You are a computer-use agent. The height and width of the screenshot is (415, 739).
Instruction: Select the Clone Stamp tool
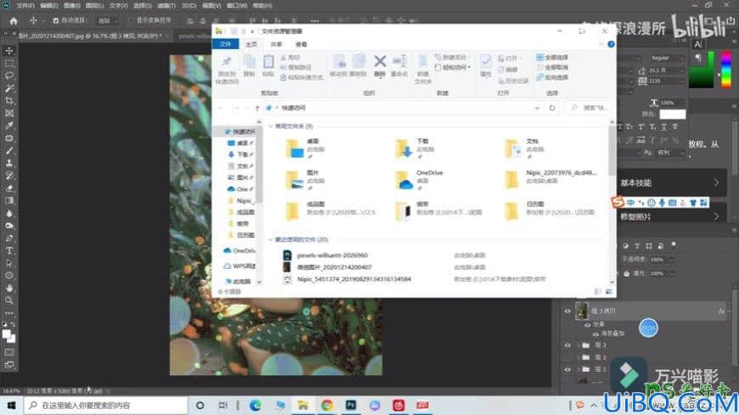coord(9,164)
